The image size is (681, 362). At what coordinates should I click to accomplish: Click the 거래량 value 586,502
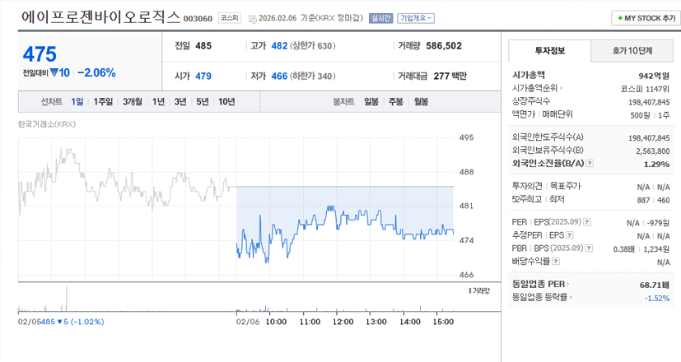tap(444, 45)
